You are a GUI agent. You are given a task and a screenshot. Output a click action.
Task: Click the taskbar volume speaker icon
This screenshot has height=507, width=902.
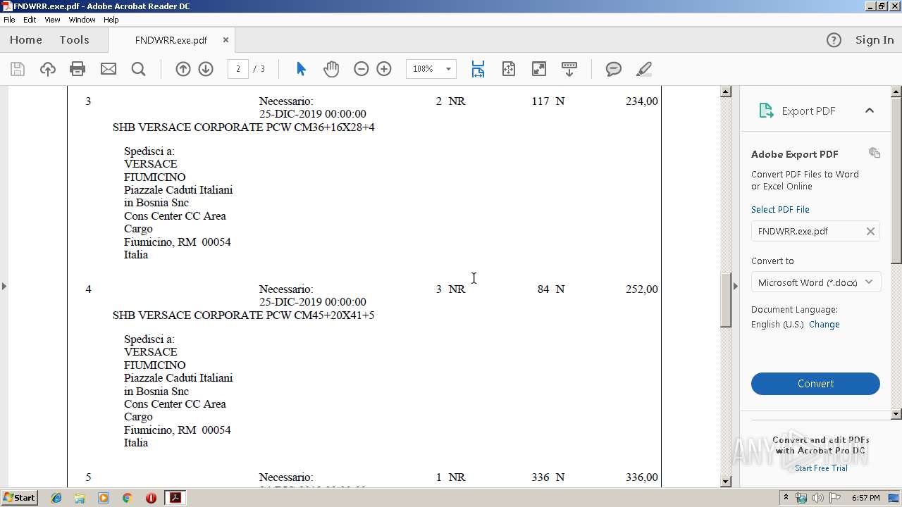(818, 498)
